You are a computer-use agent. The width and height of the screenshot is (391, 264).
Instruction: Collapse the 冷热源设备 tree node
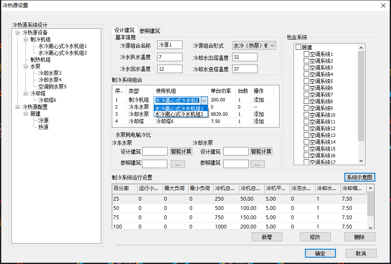[x=17, y=33]
